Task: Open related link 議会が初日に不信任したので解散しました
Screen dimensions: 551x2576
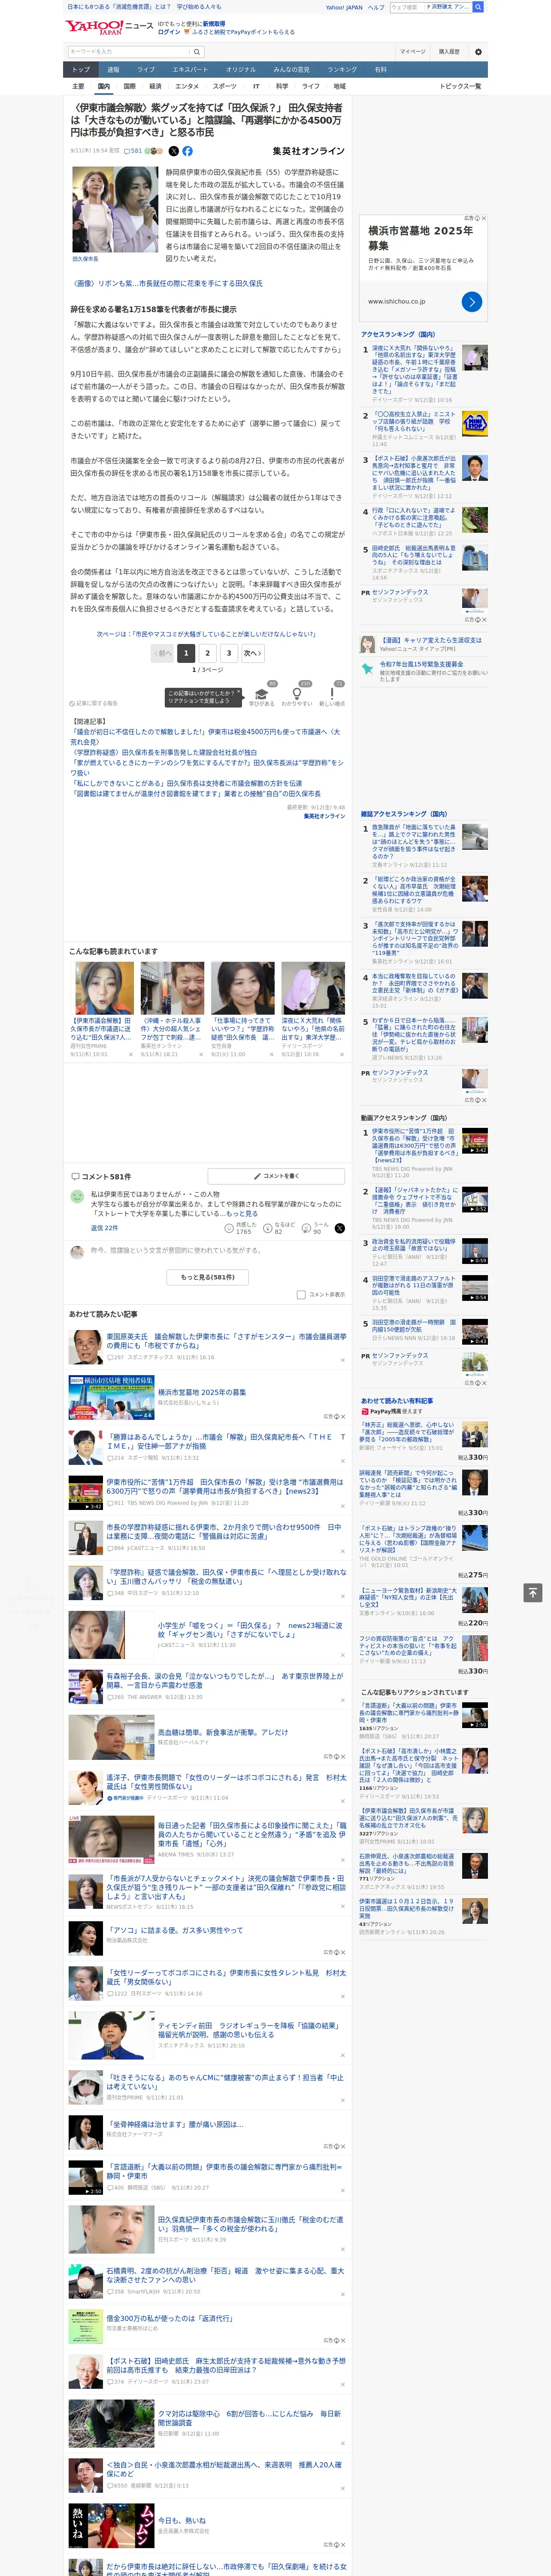Action: pyautogui.click(x=206, y=737)
